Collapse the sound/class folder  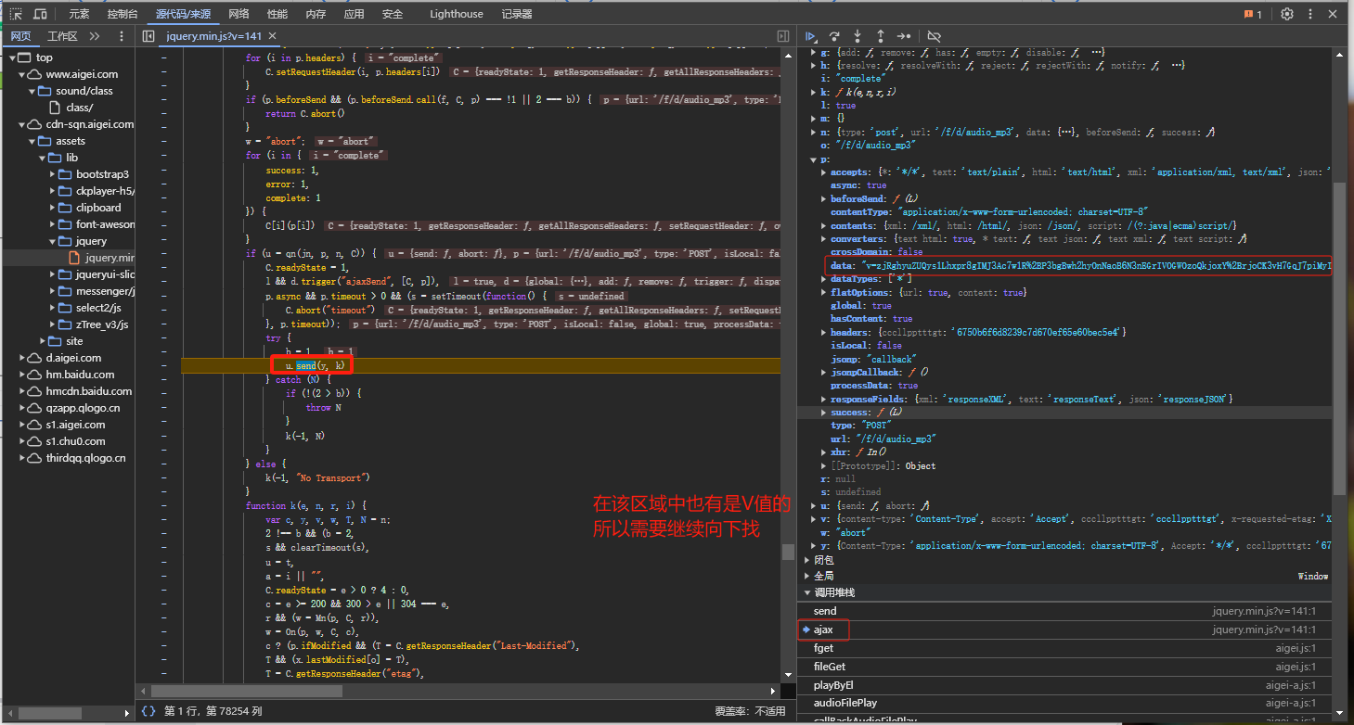(x=33, y=91)
